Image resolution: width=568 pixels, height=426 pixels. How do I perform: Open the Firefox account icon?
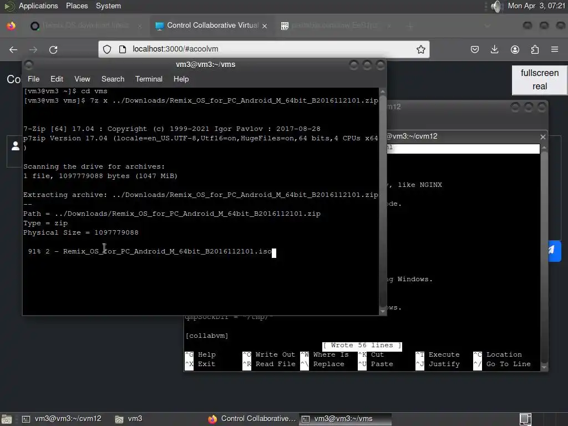pos(515,49)
